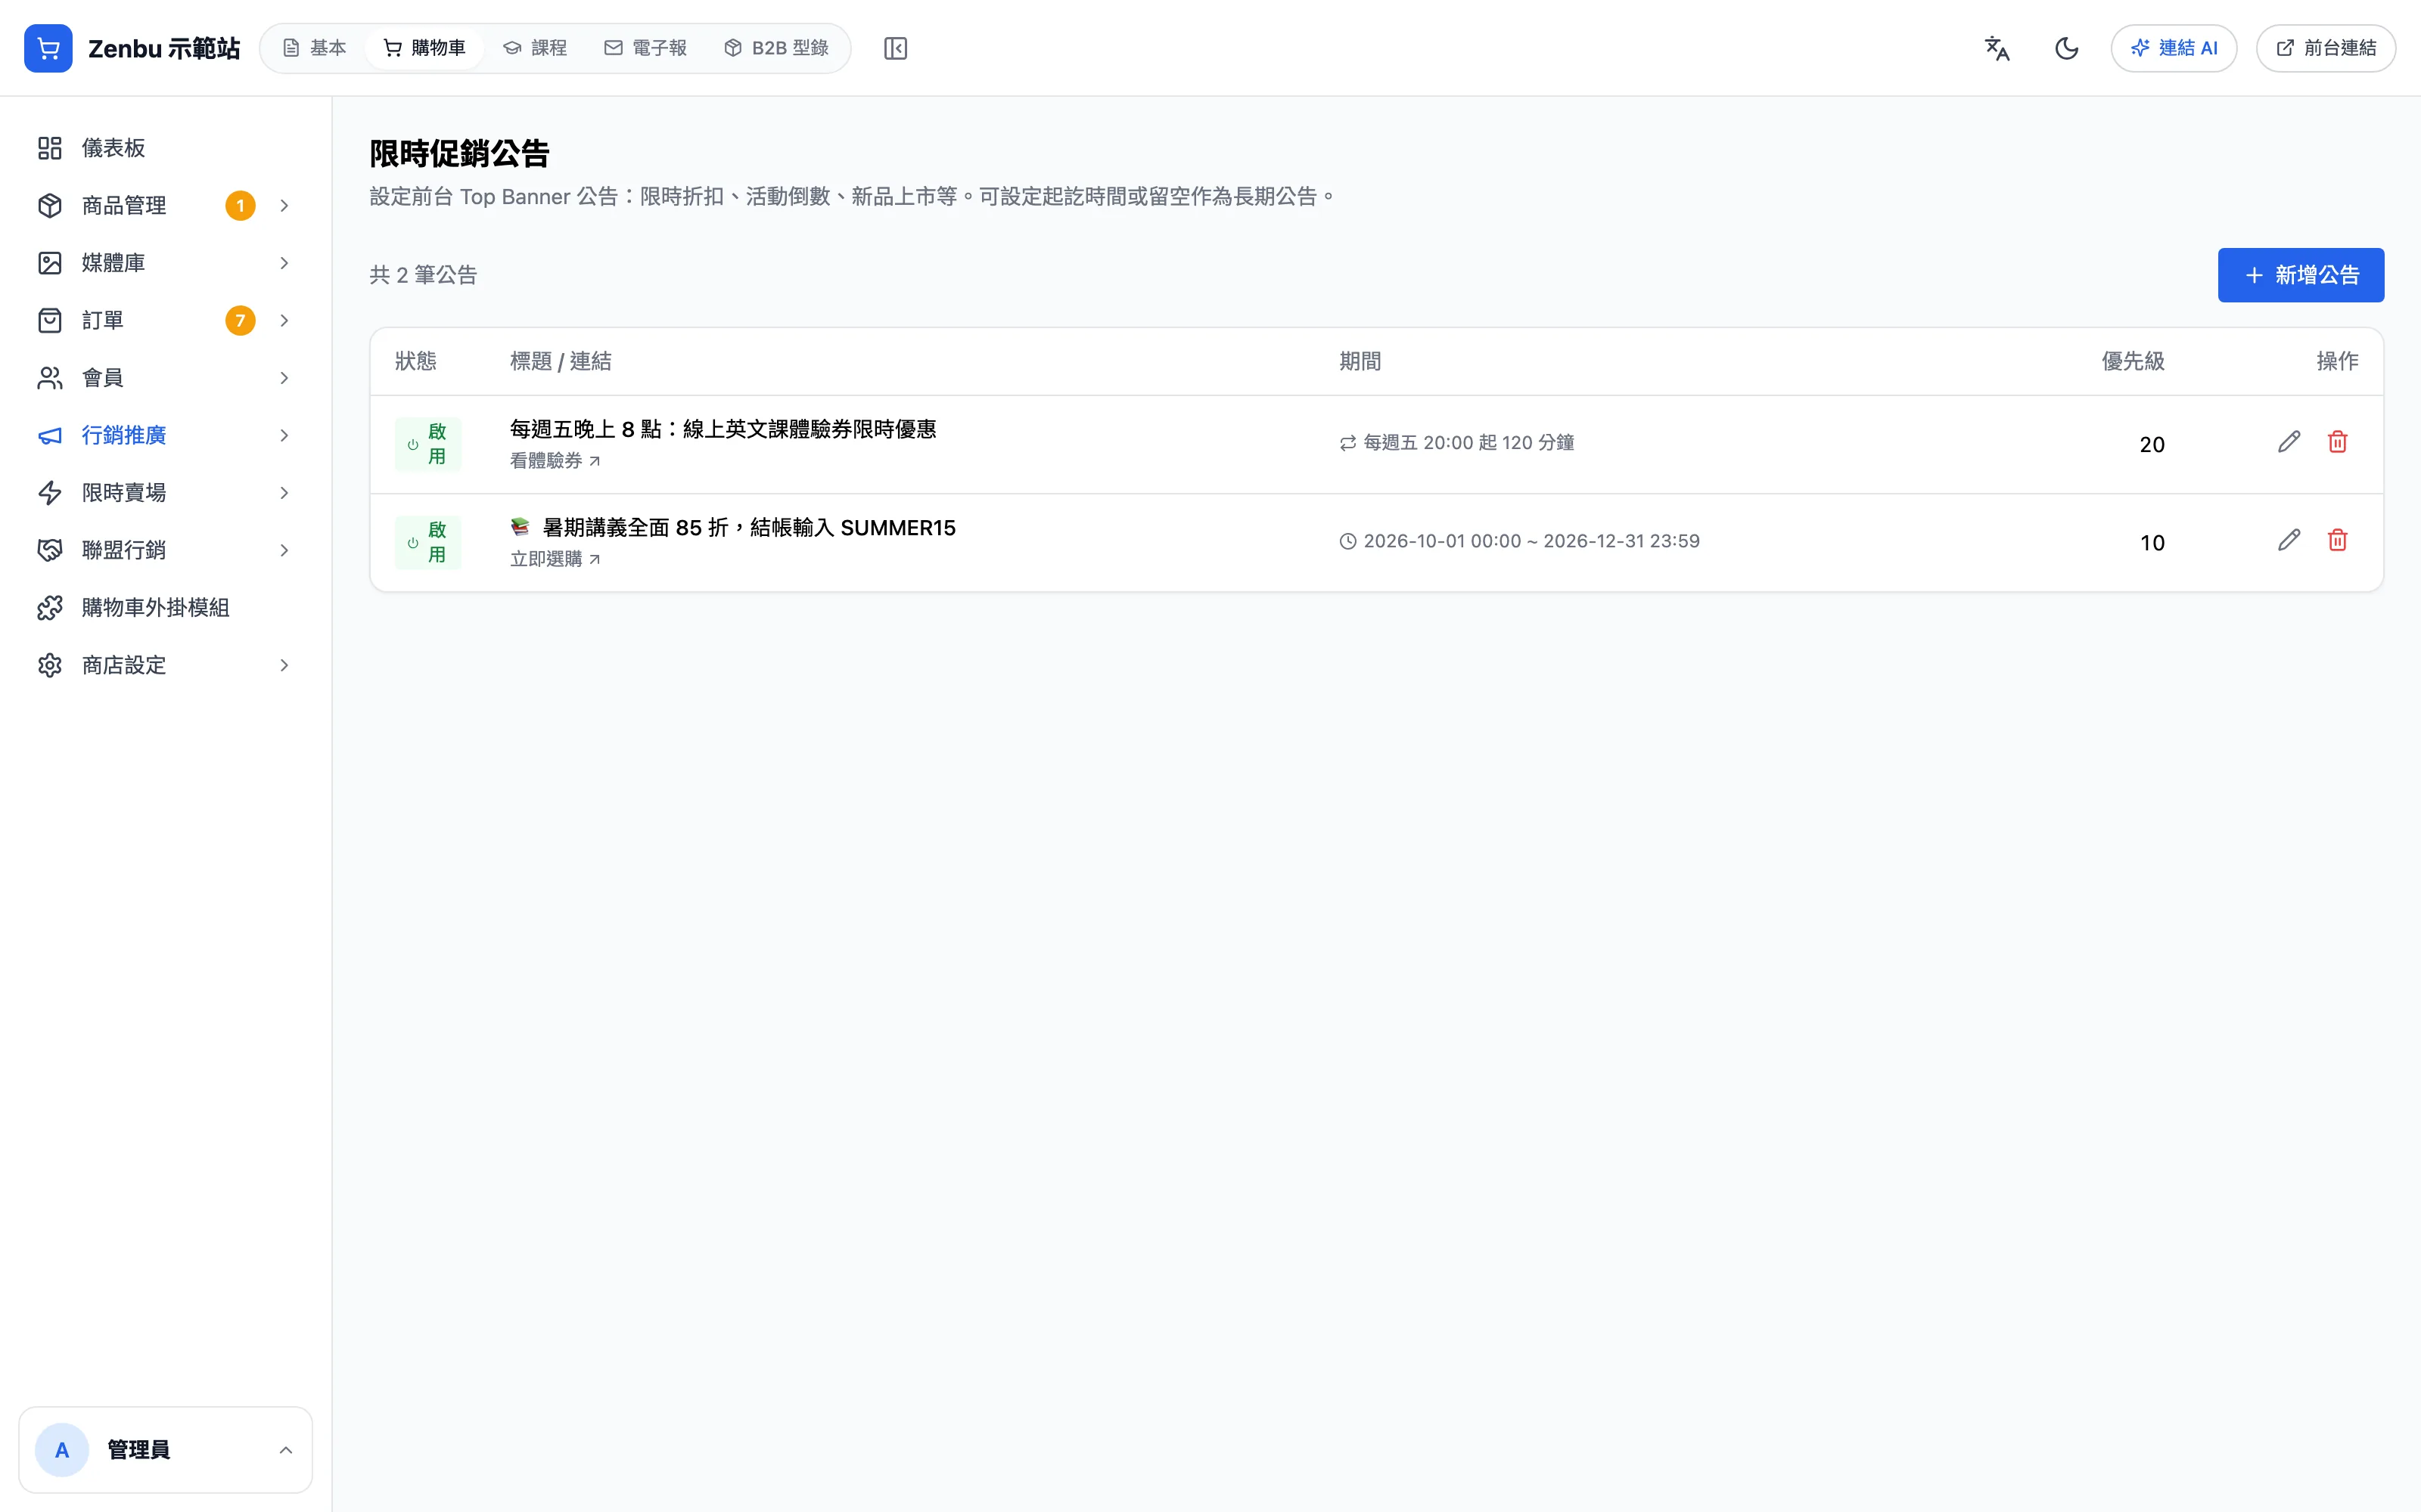Open the language translation icon
The width and height of the screenshot is (2421, 1512).
click(x=1997, y=48)
